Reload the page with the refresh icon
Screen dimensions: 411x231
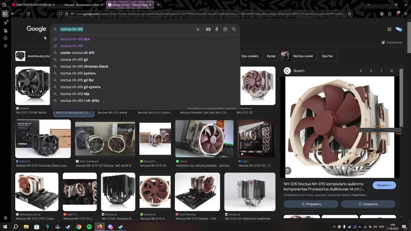point(28,14)
